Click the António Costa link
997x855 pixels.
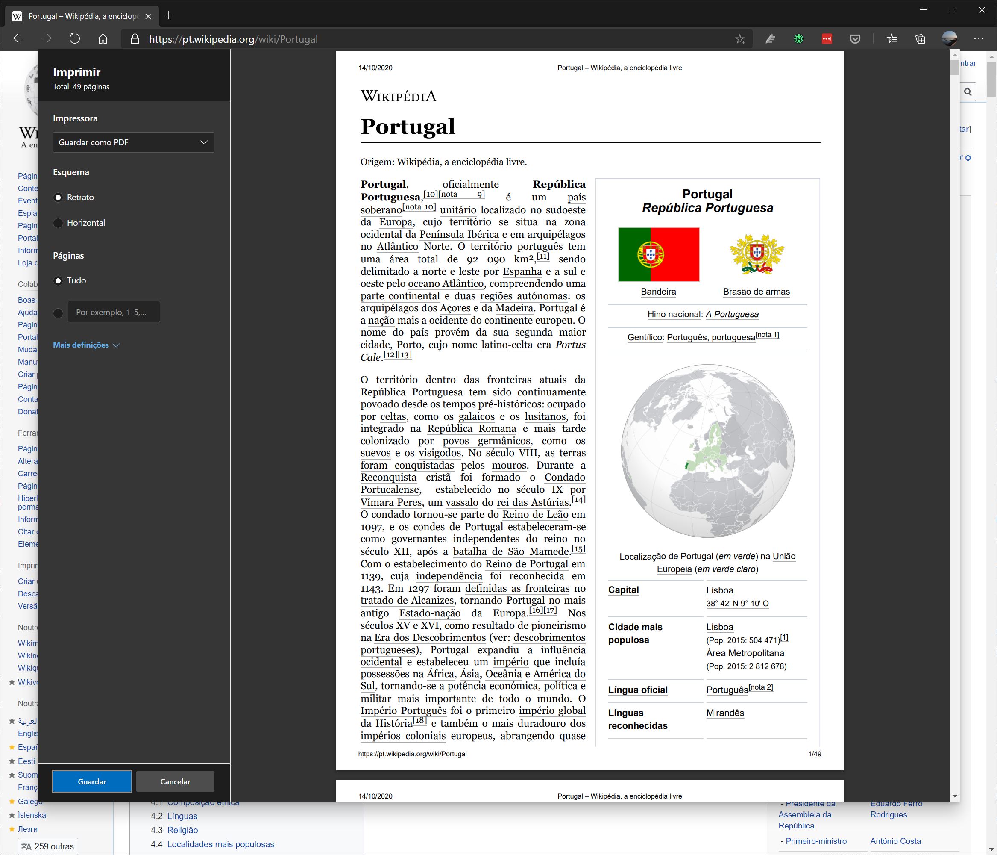[x=895, y=840]
